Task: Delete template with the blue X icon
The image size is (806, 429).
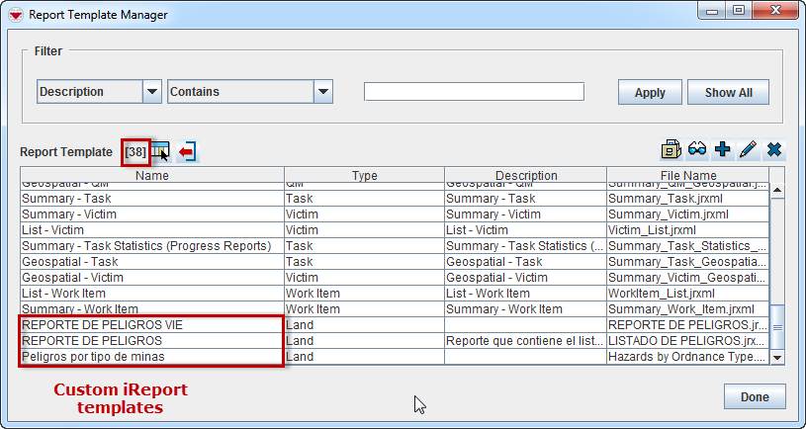Action: [x=774, y=149]
